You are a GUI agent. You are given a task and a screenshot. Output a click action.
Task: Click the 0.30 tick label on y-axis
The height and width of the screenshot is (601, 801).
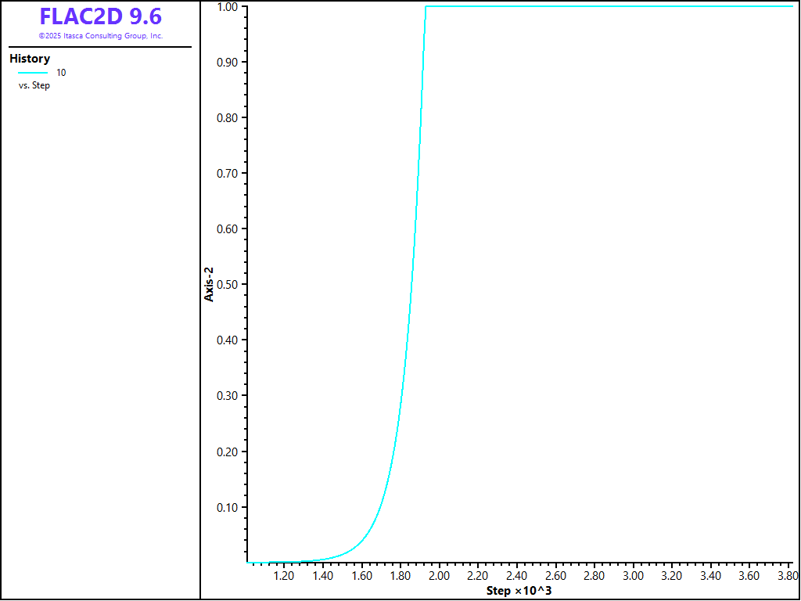pos(227,396)
